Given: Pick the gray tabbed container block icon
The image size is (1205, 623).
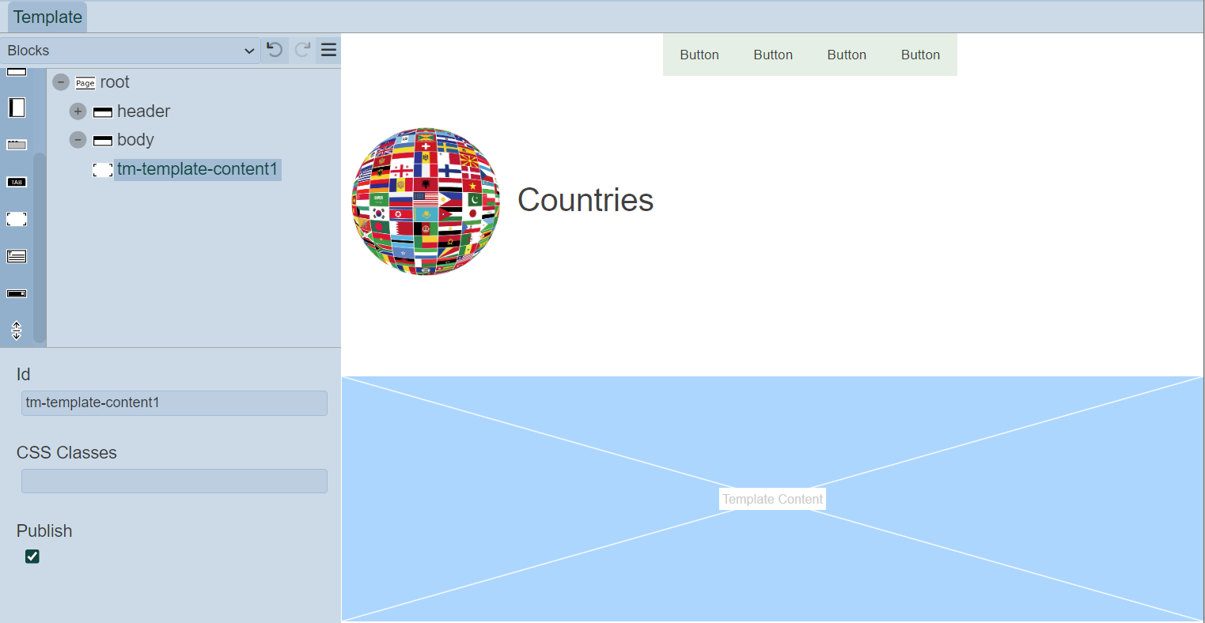Looking at the screenshot, I should click(17, 145).
